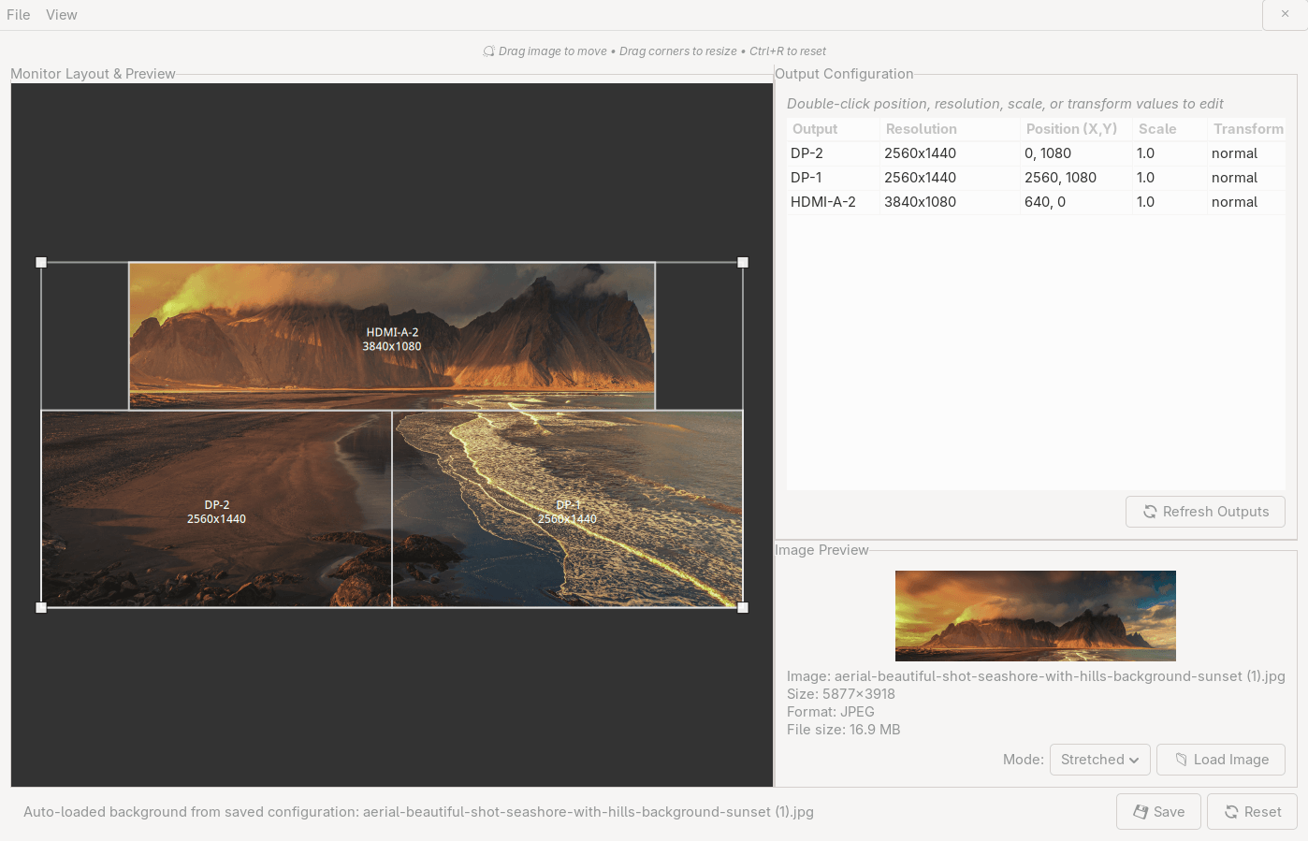1308x841 pixels.
Task: Click the file icon on Load Image
Action: pyautogui.click(x=1181, y=760)
